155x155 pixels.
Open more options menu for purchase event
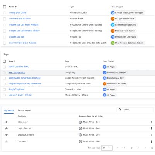point(151,141)
